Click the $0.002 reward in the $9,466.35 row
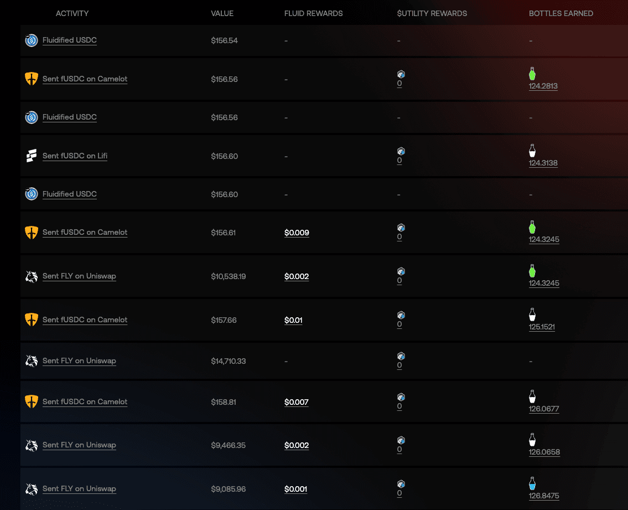 pos(297,445)
